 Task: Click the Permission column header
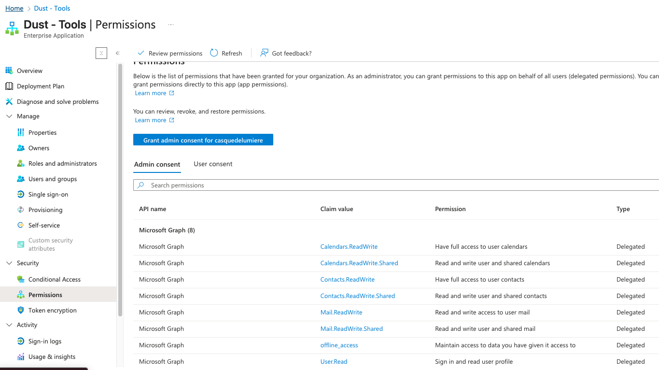(450, 209)
